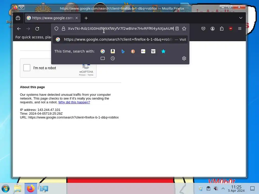
Task: Open uBlock Origin extension icon
Action: pyautogui.click(x=231, y=29)
